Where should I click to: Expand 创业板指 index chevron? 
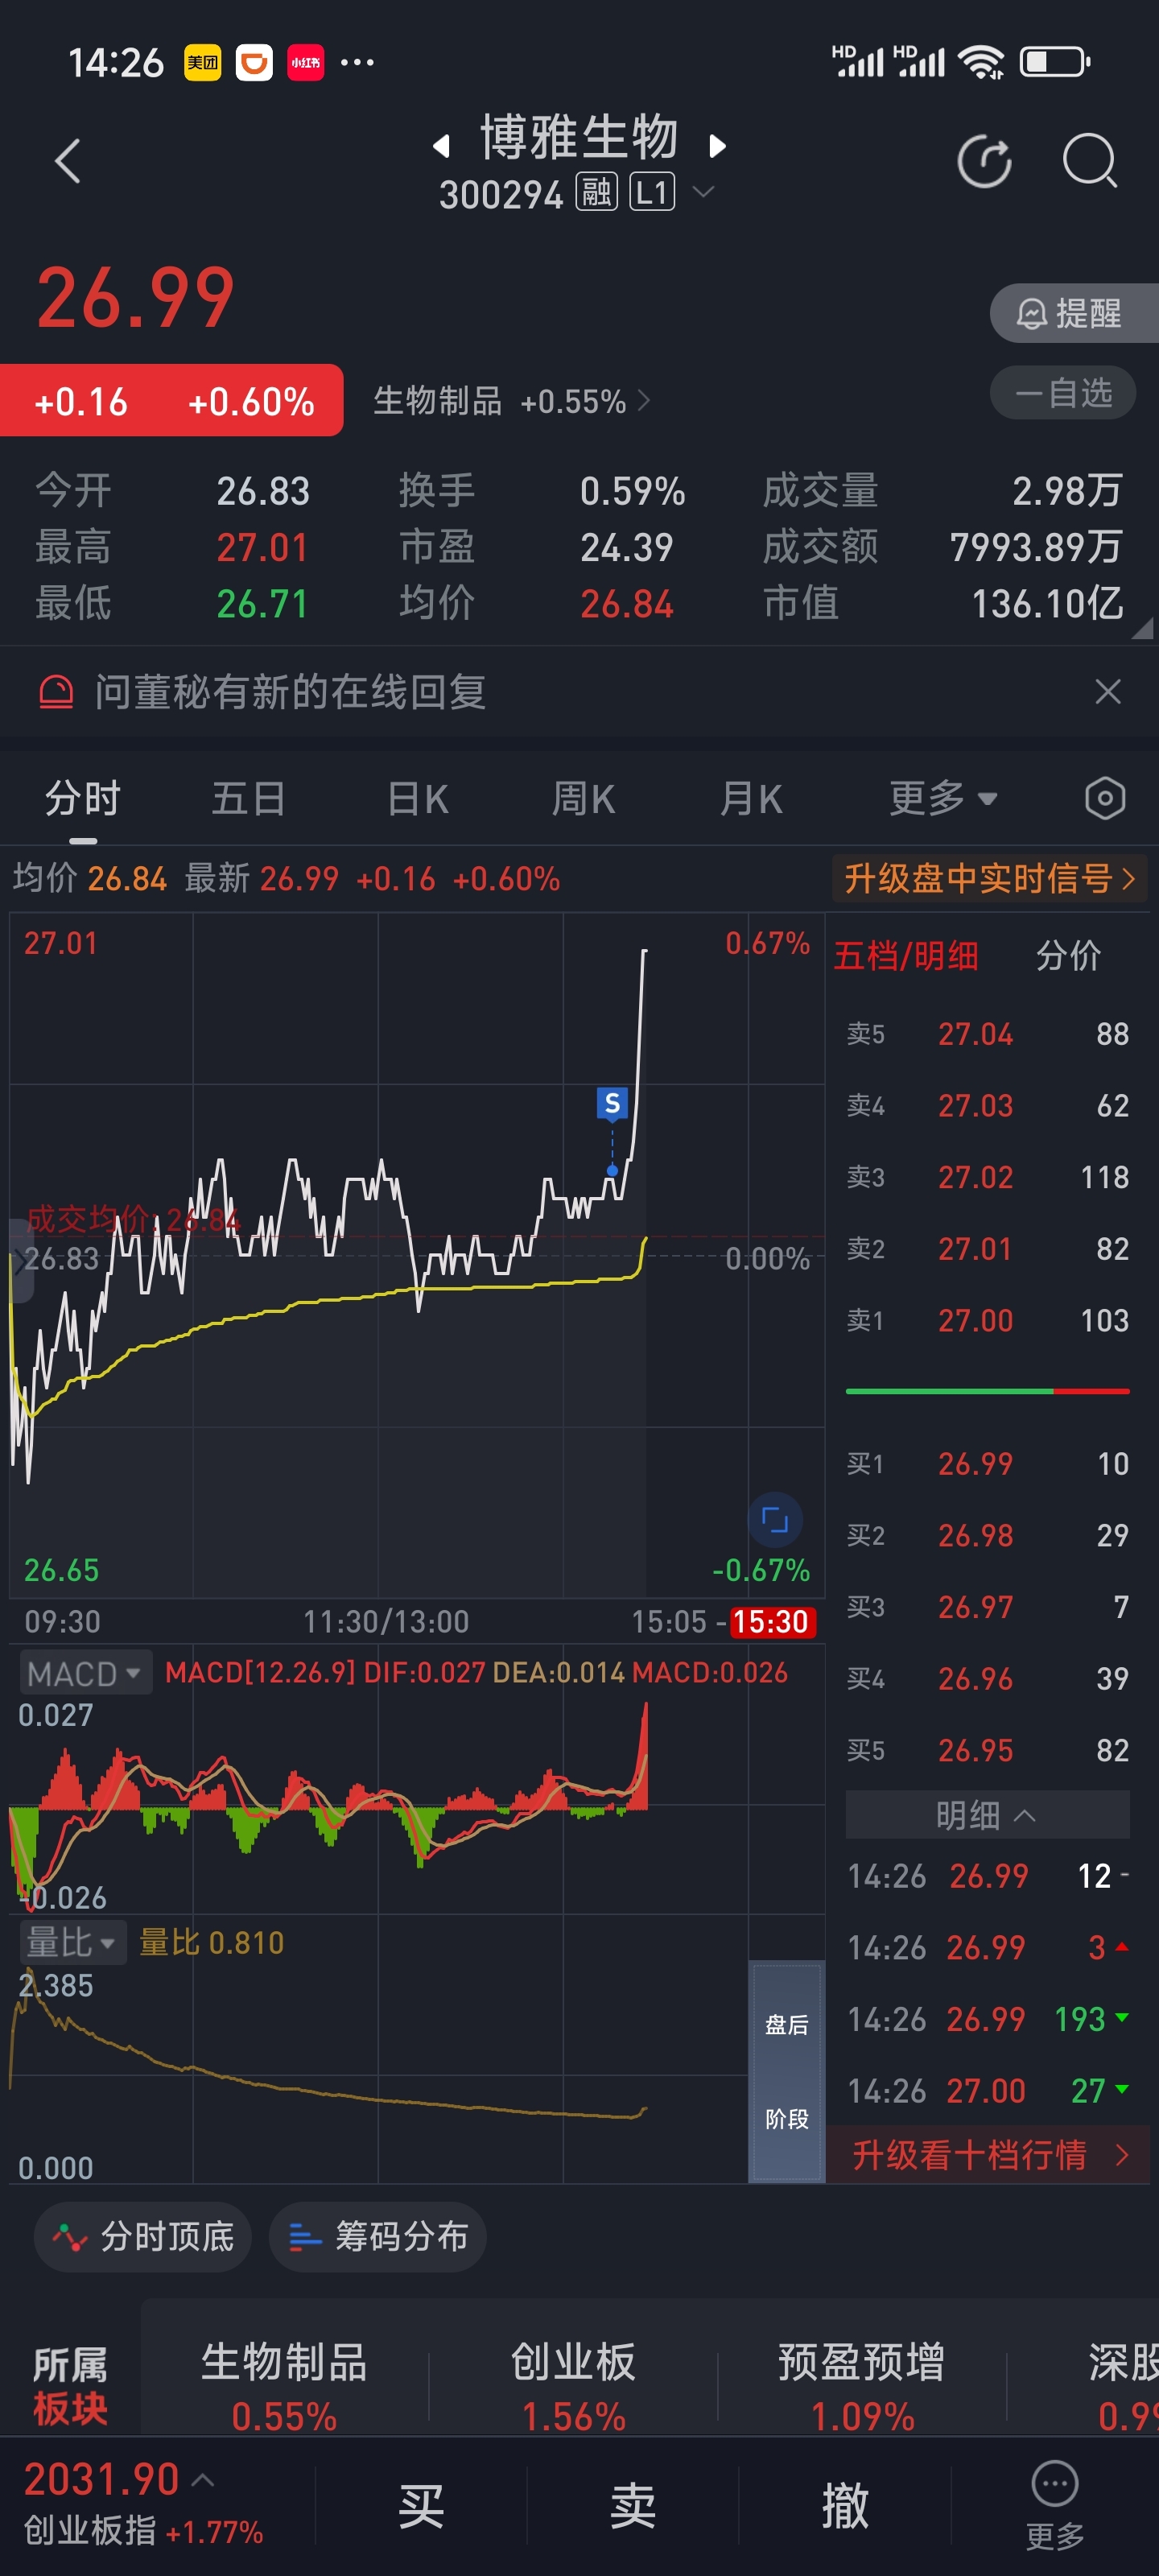tap(203, 2481)
